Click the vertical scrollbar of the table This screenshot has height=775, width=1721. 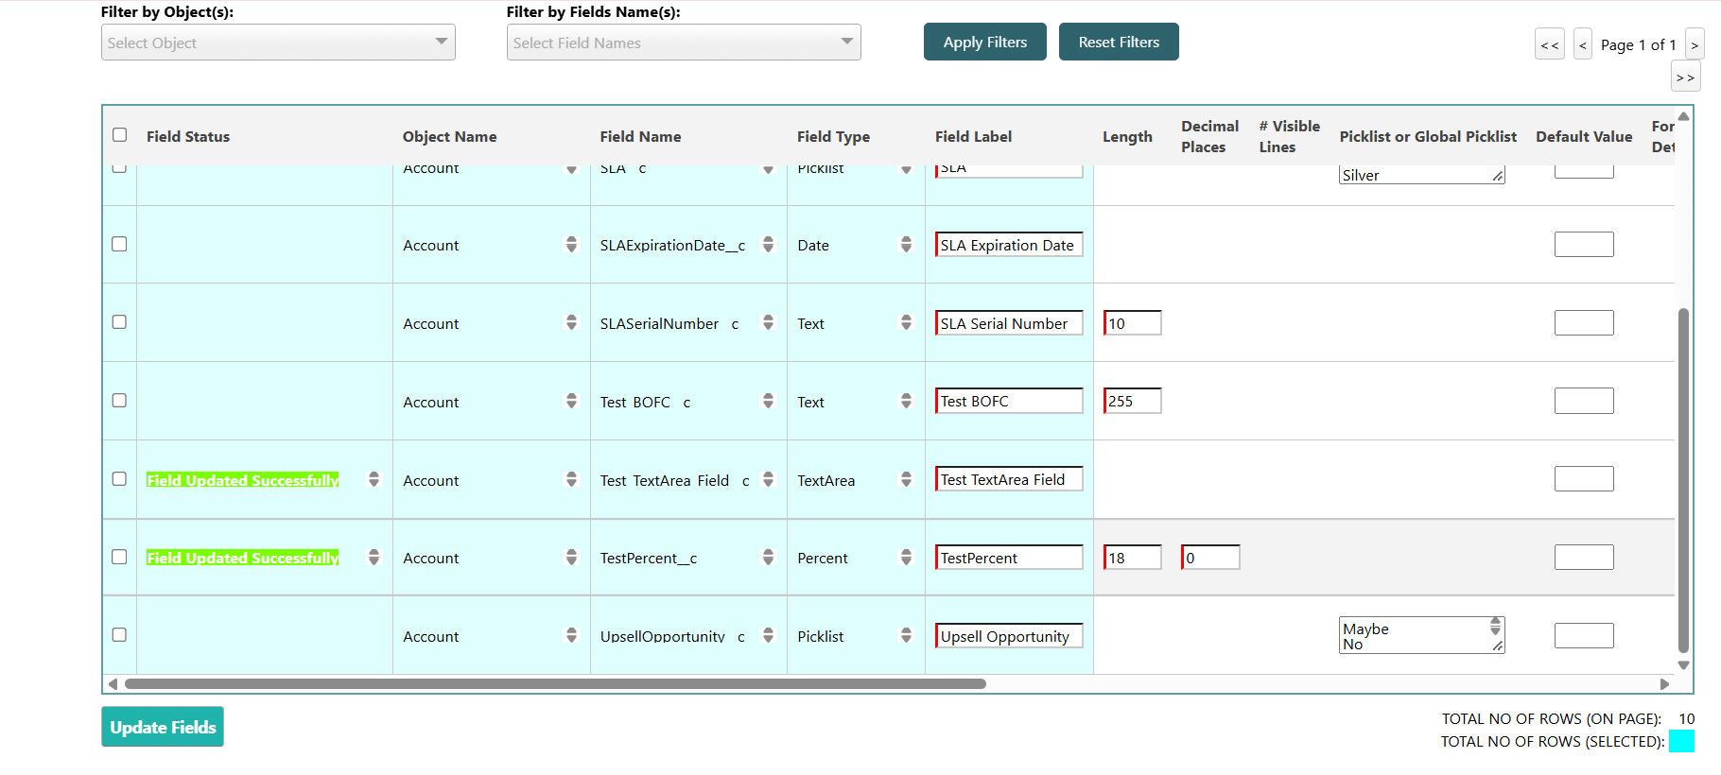tap(1683, 480)
